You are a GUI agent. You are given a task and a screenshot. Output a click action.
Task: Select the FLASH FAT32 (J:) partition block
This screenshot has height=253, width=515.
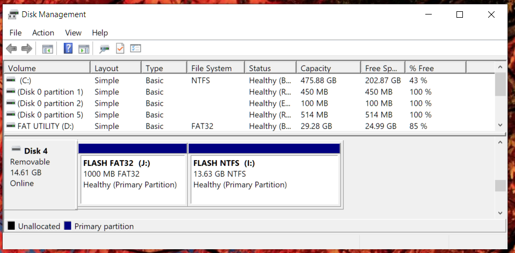[133, 175]
